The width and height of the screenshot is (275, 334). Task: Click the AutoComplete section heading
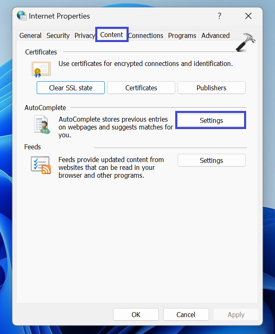(x=45, y=108)
